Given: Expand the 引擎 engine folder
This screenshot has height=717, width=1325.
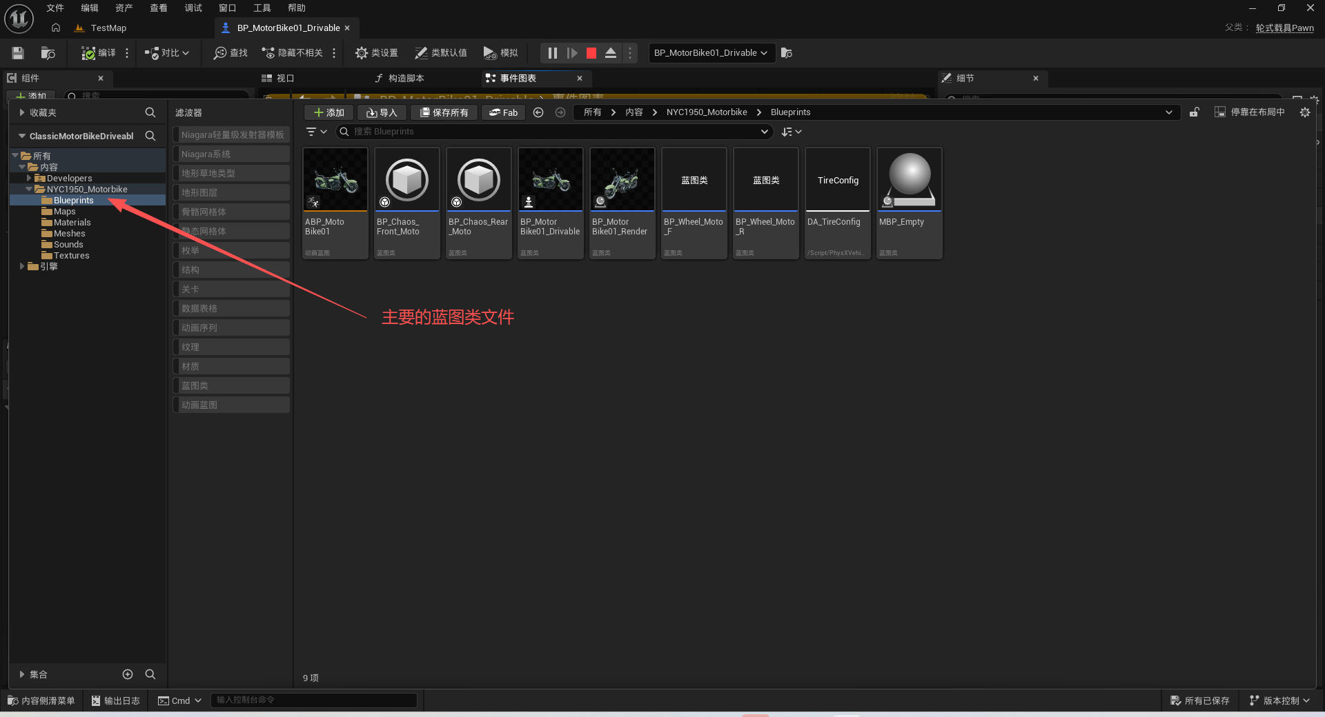Looking at the screenshot, I should [x=22, y=266].
